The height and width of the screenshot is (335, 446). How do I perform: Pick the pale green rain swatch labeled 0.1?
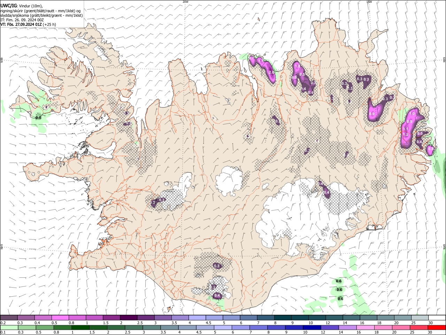(9, 327)
